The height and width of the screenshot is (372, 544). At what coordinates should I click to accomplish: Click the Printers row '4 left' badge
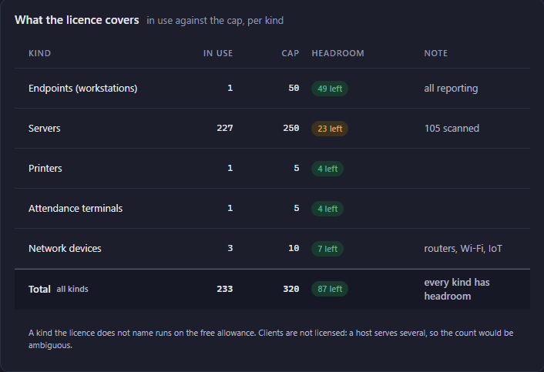(327, 169)
